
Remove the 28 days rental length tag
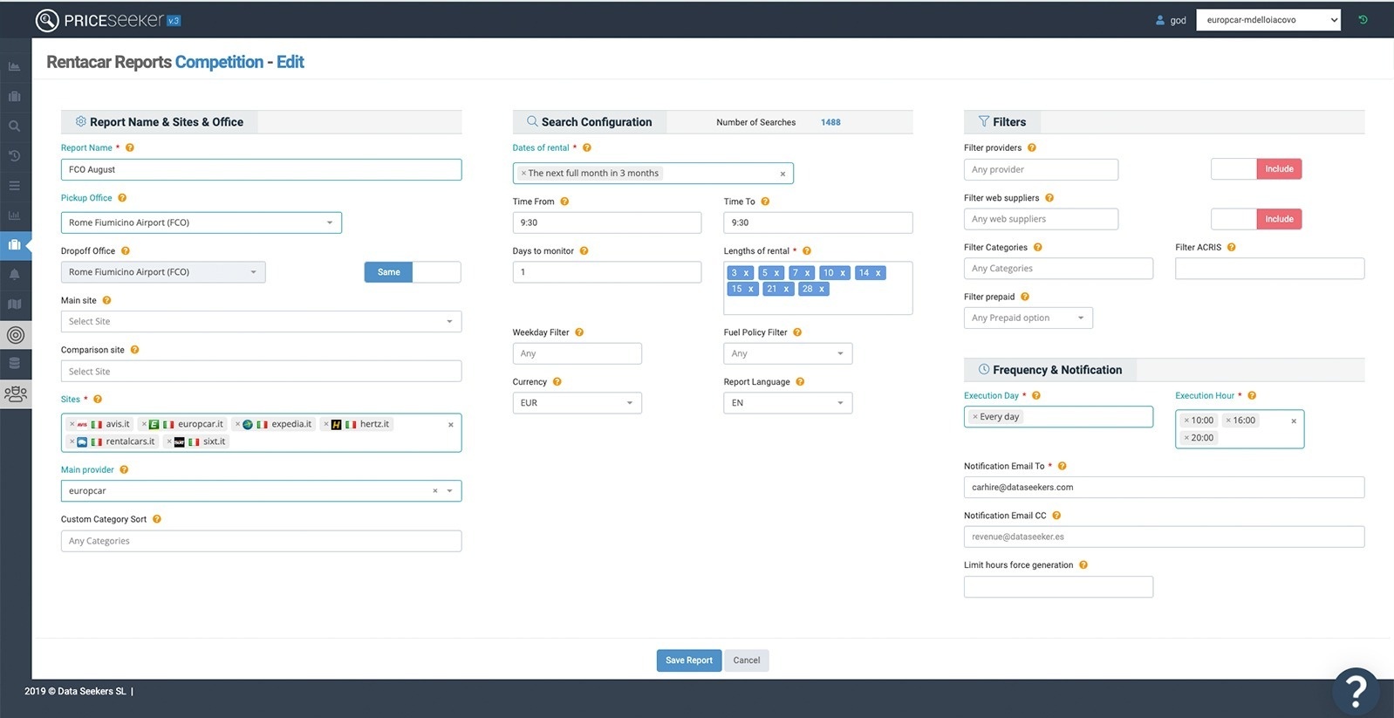(821, 289)
